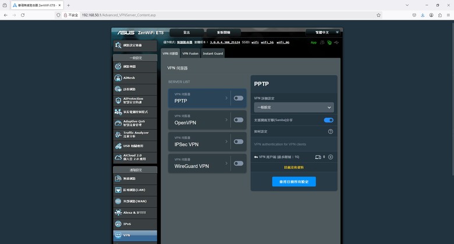Viewport: 454px width, 244px height.
Task: Click the yellow no-data notice text
Action: (294, 168)
